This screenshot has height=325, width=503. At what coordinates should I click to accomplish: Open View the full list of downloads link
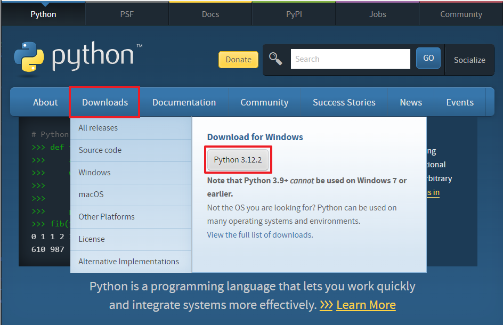pos(260,235)
